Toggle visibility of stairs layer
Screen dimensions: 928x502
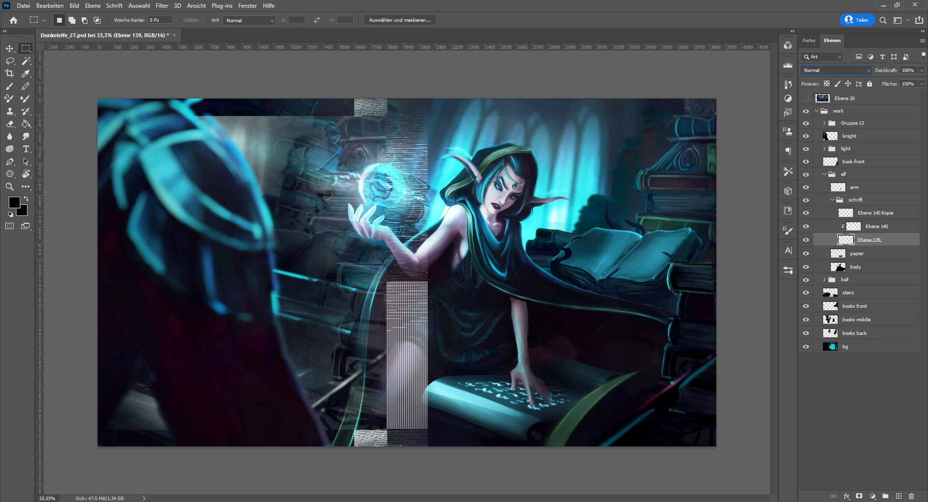click(806, 293)
